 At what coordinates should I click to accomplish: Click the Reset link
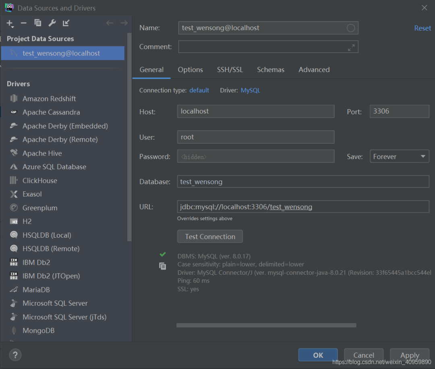click(x=423, y=28)
